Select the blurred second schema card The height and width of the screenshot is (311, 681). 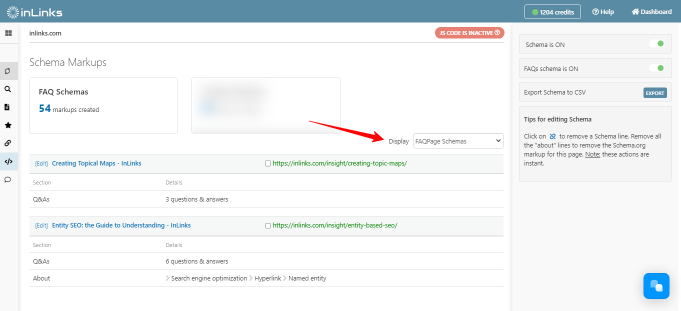click(x=266, y=105)
